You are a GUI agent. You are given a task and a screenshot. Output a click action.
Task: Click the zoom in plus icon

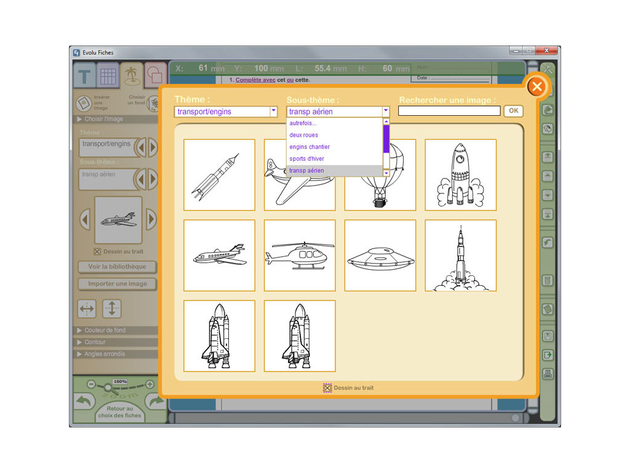point(150,384)
